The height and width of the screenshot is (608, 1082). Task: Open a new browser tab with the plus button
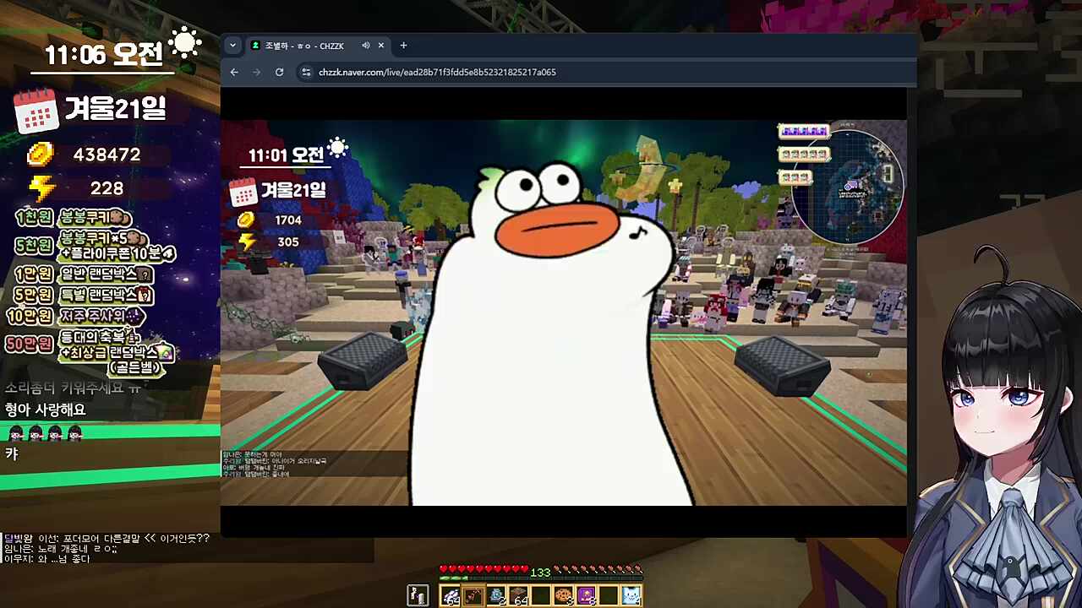tap(403, 46)
